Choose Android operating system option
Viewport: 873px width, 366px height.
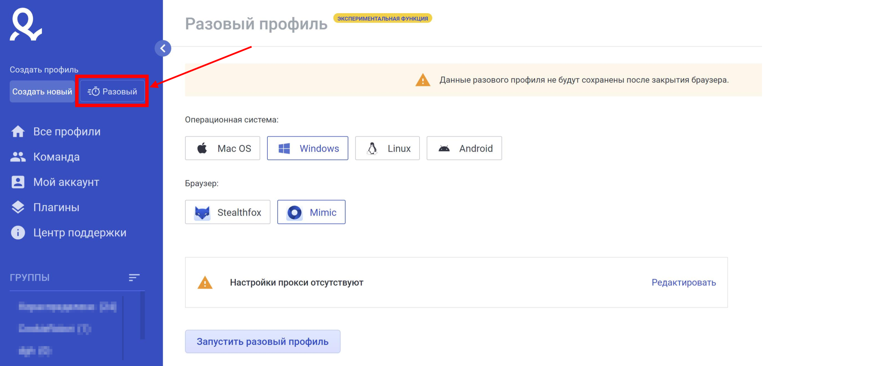[x=464, y=148]
